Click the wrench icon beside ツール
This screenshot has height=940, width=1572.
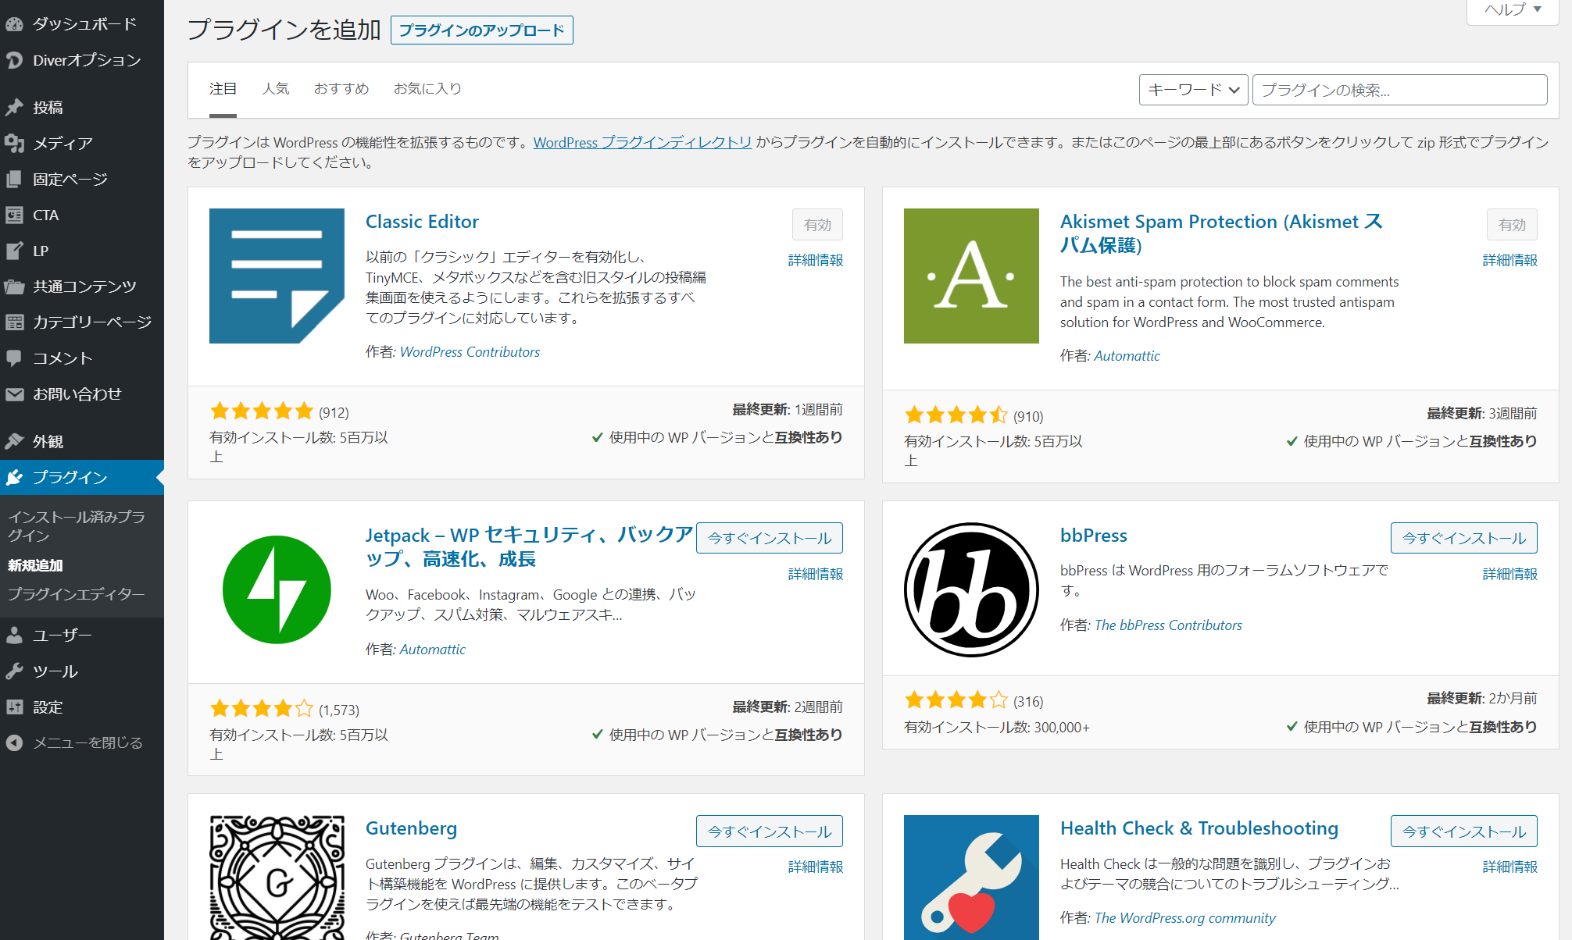(14, 671)
